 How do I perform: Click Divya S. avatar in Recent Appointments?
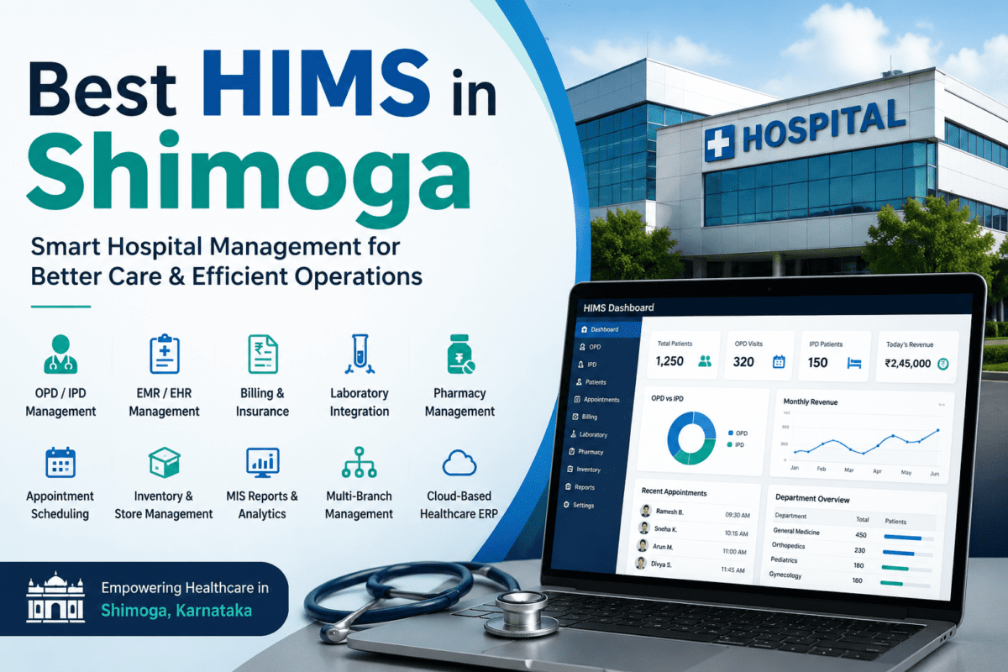[x=640, y=564]
